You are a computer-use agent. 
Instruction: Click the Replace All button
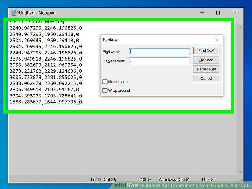[x=206, y=69]
